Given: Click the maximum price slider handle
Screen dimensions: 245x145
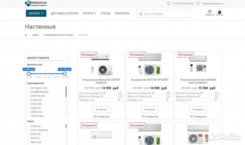Looking at the screenshot, I should 65,74.
